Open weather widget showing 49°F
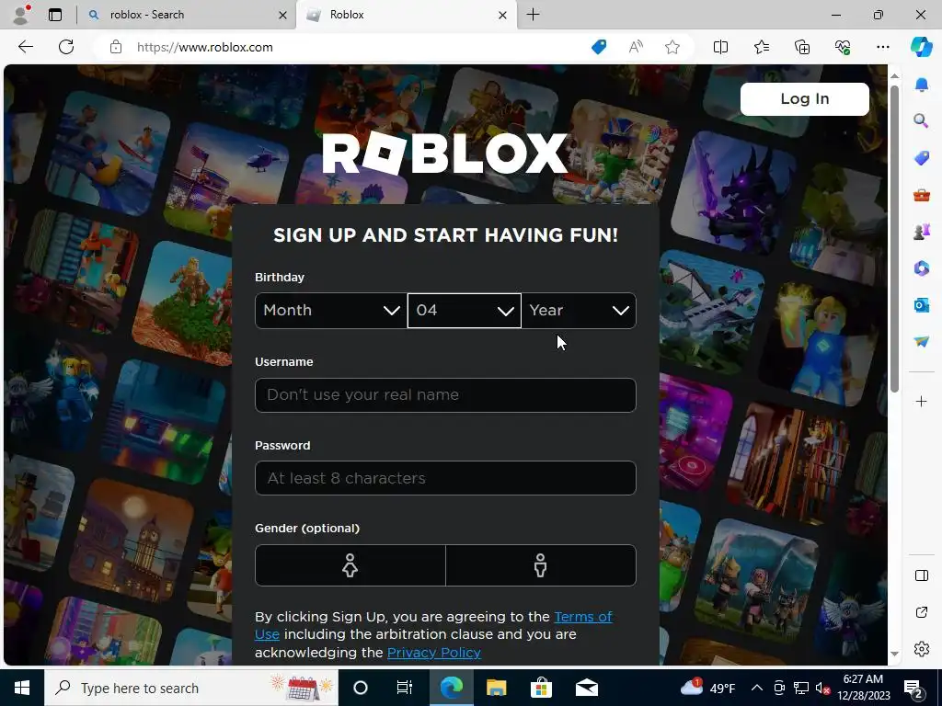 click(707, 688)
